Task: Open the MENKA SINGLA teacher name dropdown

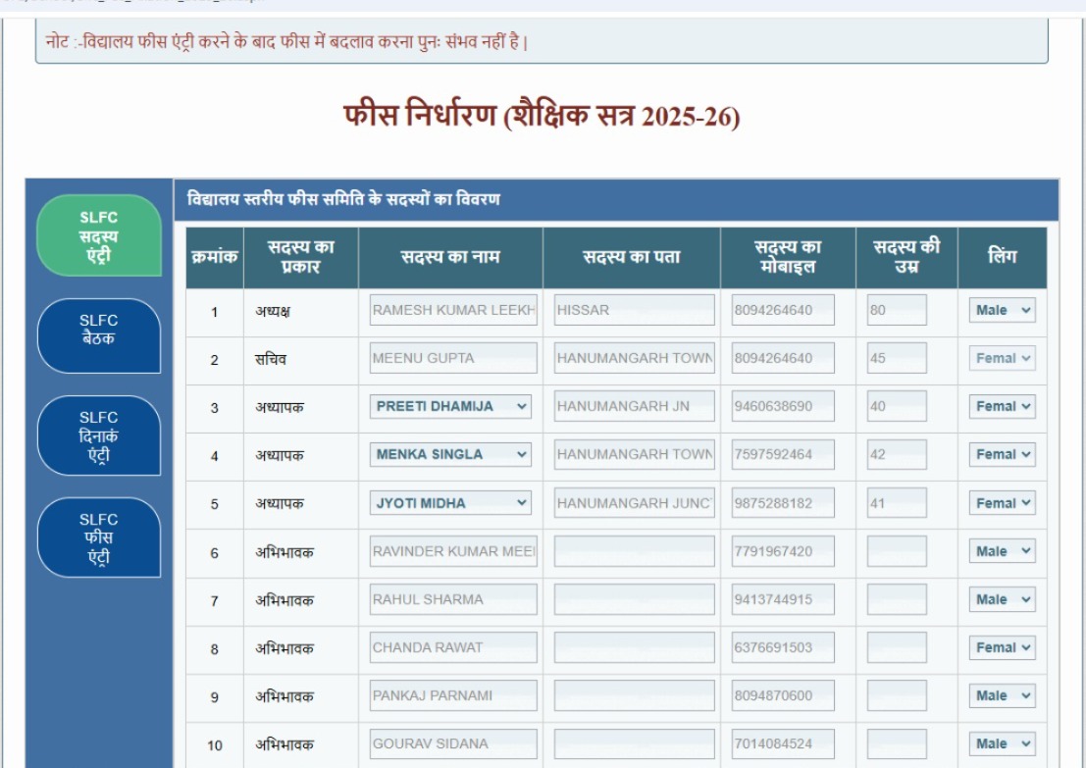Action: [x=450, y=454]
